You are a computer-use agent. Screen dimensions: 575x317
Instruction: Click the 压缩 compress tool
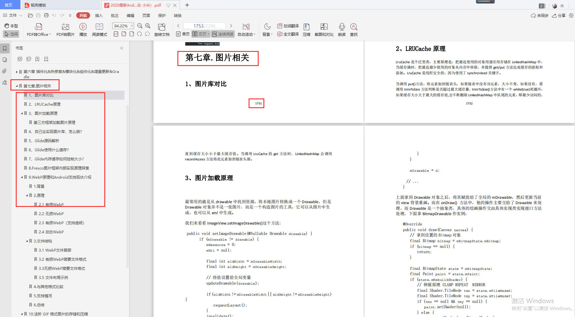[x=307, y=30]
